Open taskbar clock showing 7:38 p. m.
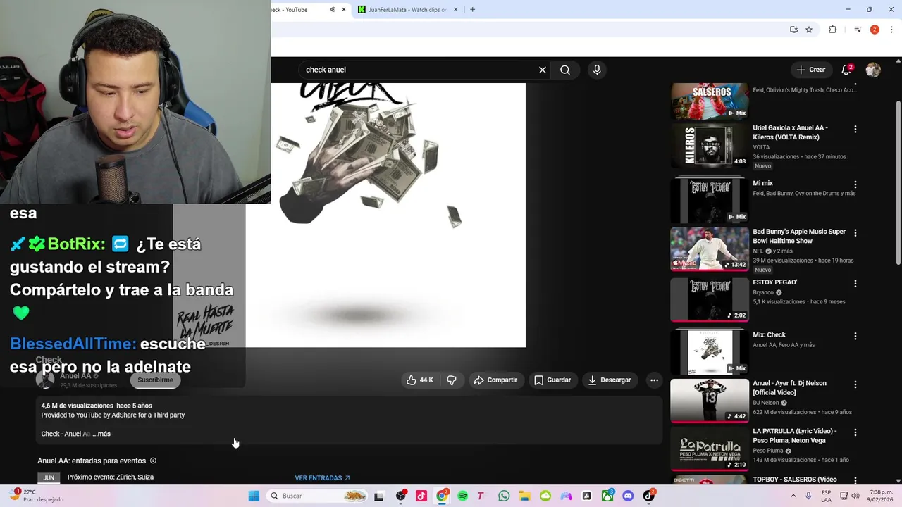Screen dimensions: 902x507 point(882,496)
